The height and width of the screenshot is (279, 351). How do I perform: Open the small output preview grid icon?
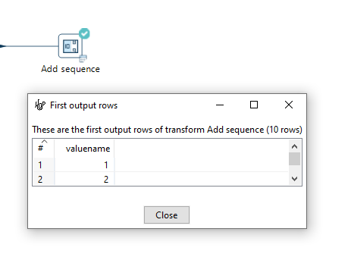(x=83, y=58)
